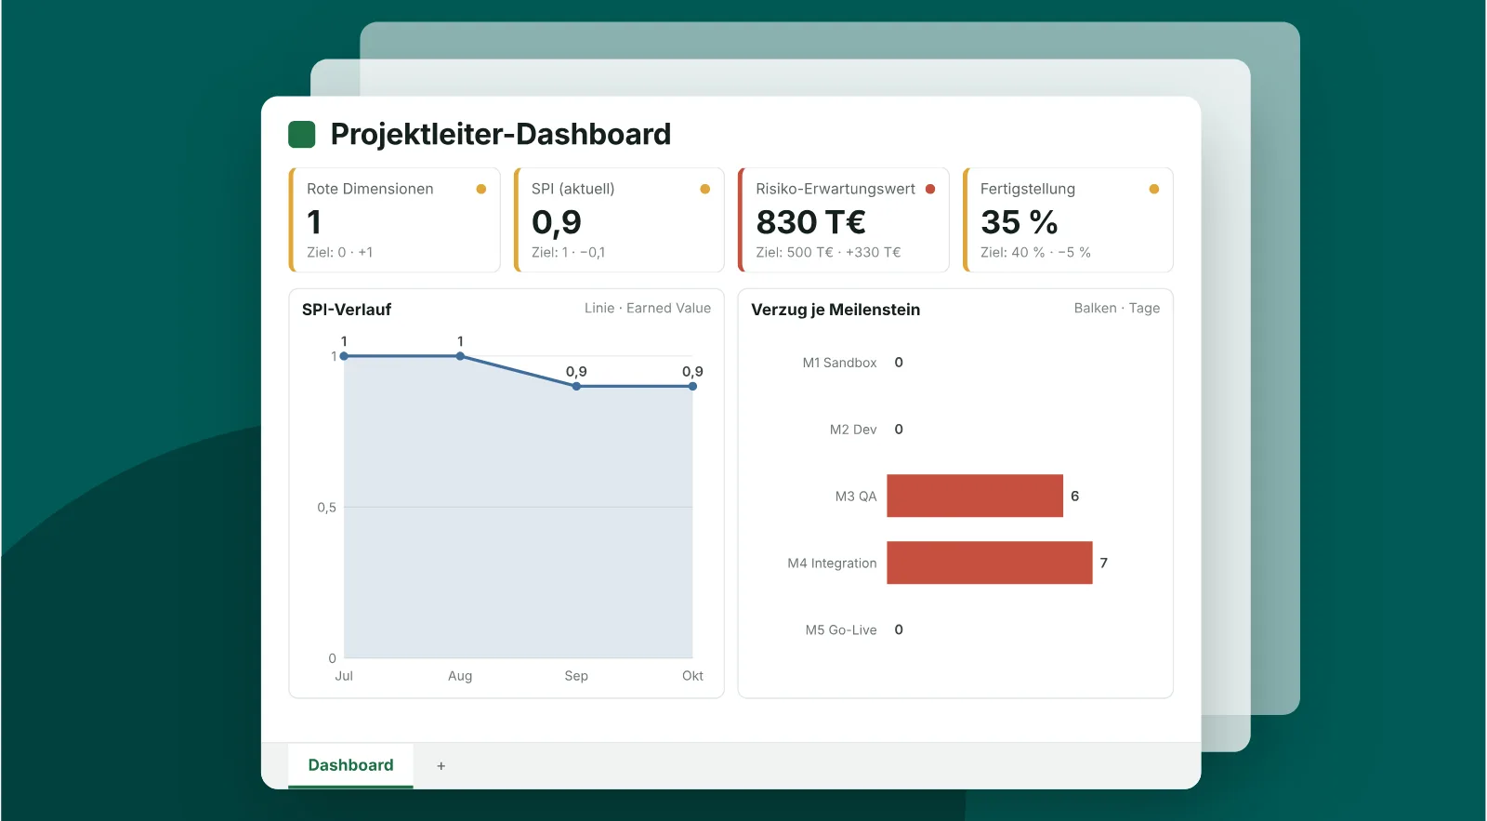1487x821 pixels.
Task: Click the Fertigstellung card heading
Action: [x=1028, y=189]
